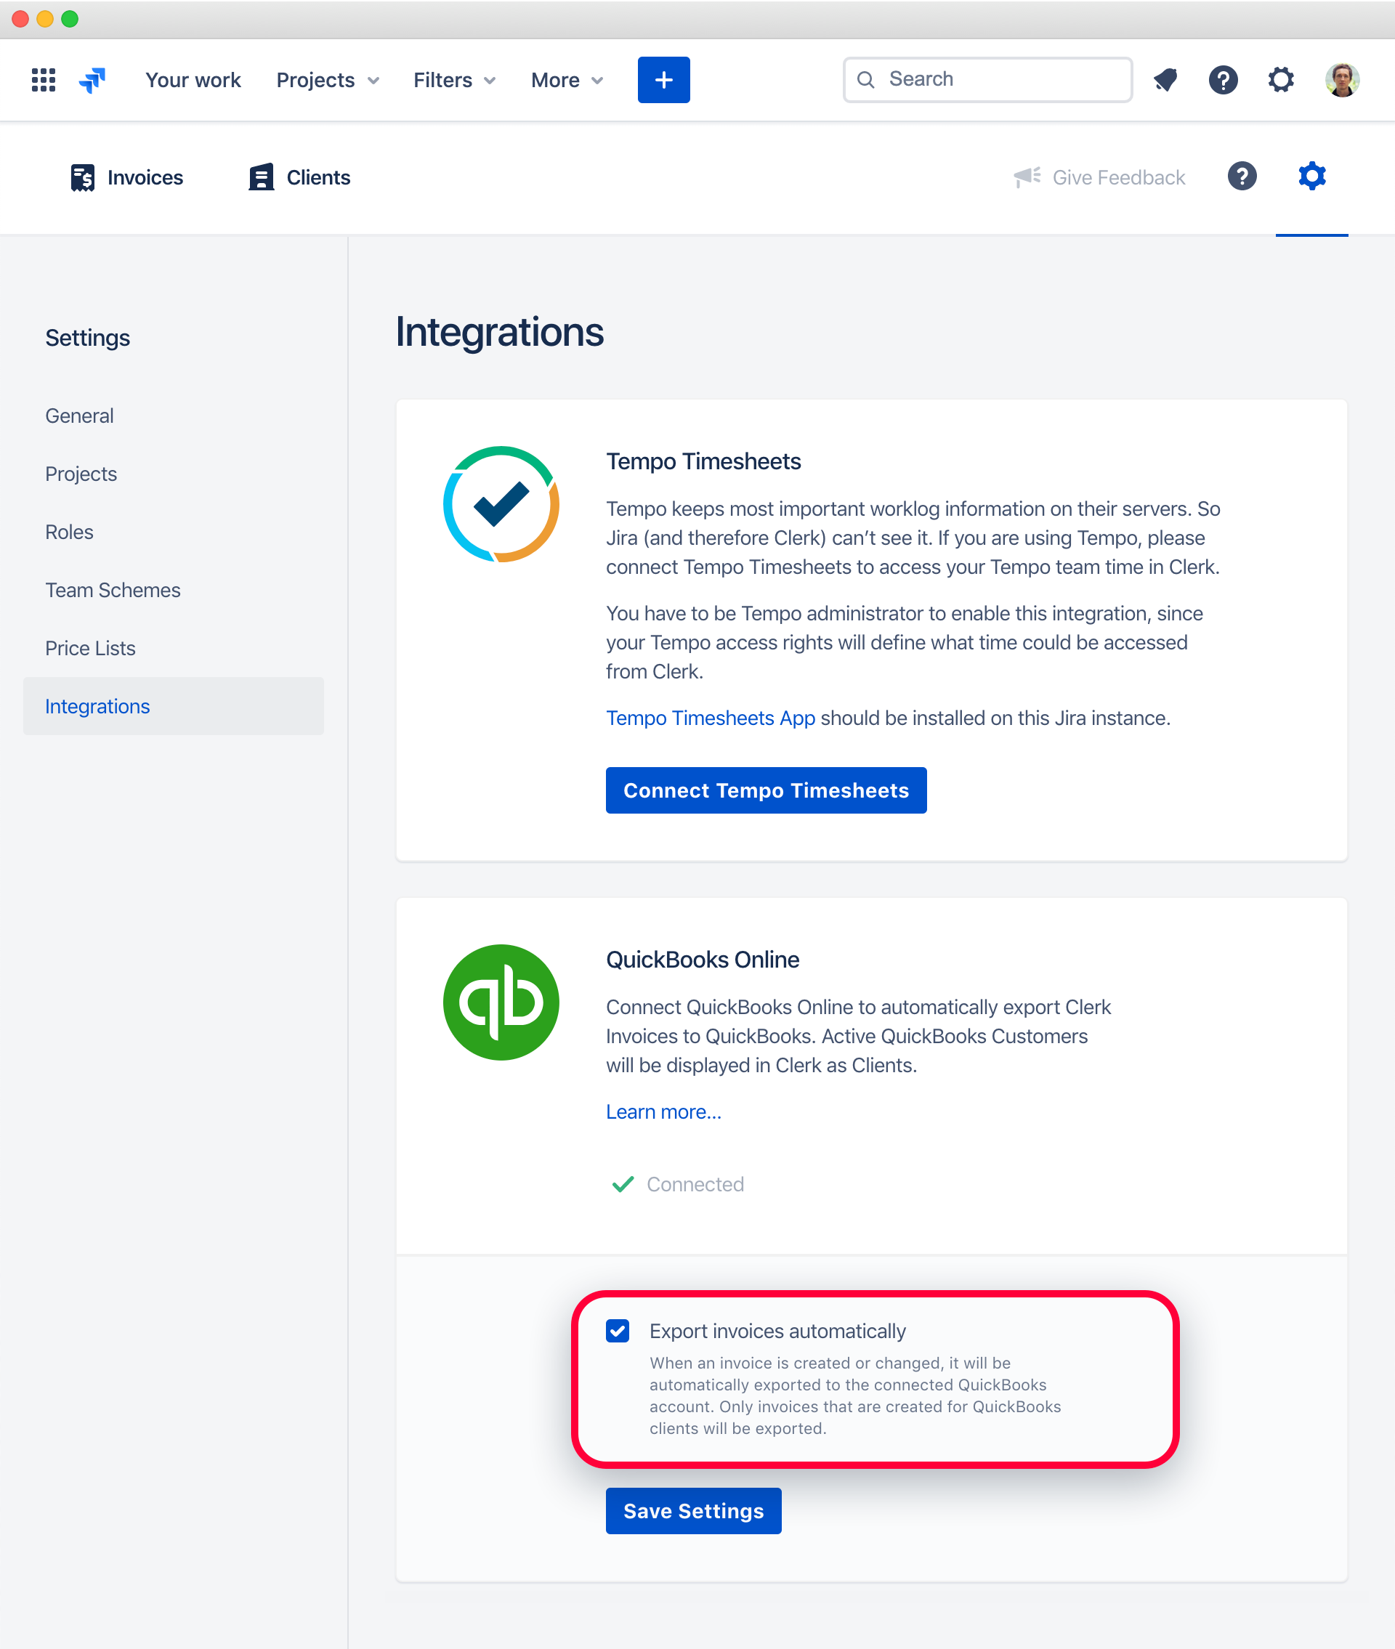Open Jira help question mark icon

pos(1223,80)
